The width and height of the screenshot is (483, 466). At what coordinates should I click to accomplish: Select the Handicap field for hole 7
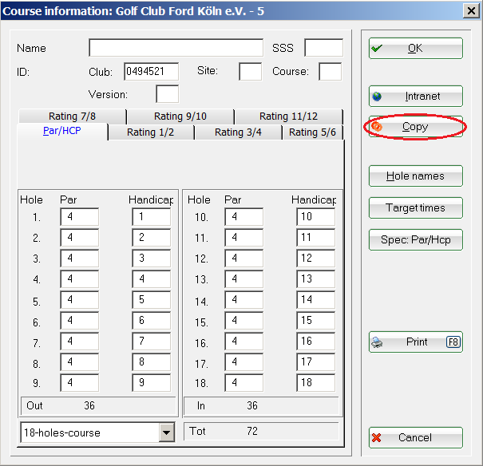tap(152, 341)
